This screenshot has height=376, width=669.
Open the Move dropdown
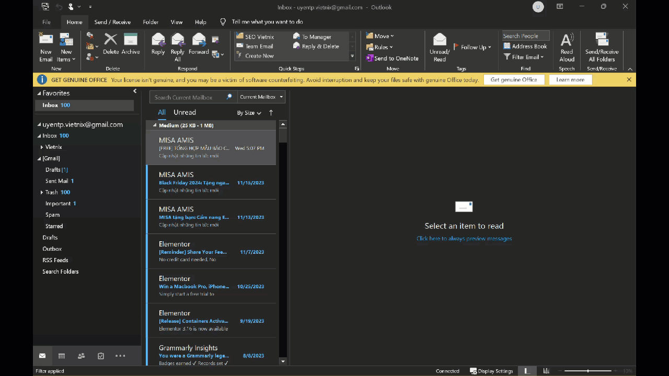click(380, 36)
